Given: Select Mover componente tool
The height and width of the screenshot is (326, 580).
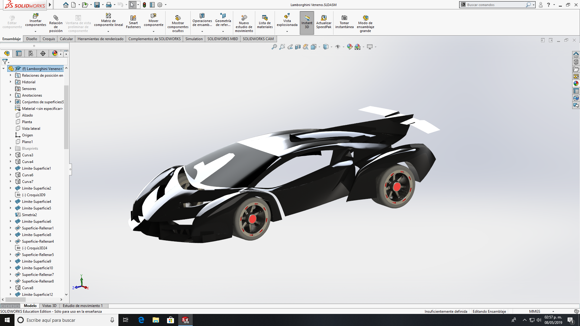Looking at the screenshot, I should (153, 20).
